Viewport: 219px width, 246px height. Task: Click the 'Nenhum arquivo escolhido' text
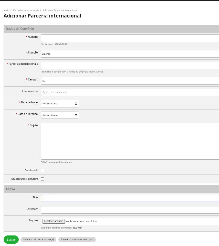coord(81,221)
